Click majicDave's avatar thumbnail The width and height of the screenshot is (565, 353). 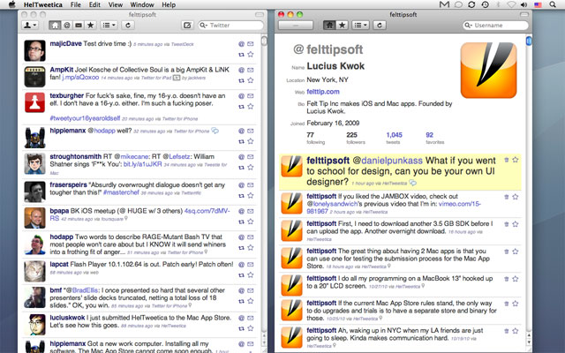[x=35, y=50]
